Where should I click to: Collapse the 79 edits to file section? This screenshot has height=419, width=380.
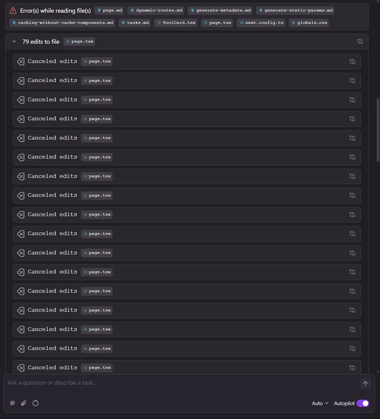tap(14, 41)
